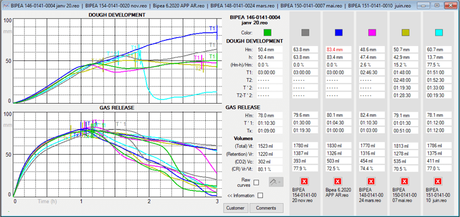Remove BIPEA 154-0141-00 20 nov.reo with its red X

304,181
